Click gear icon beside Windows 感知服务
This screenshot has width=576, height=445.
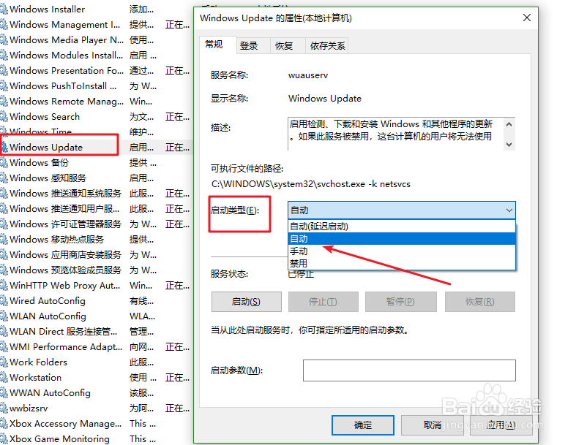coord(4,178)
